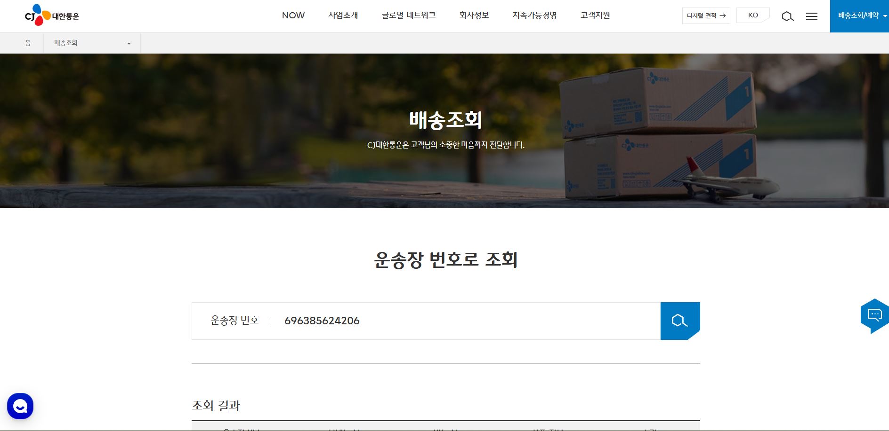The height and width of the screenshot is (431, 889).
Task: Expand the 배송조회 breadcrumb dropdown
Action: tap(92, 43)
